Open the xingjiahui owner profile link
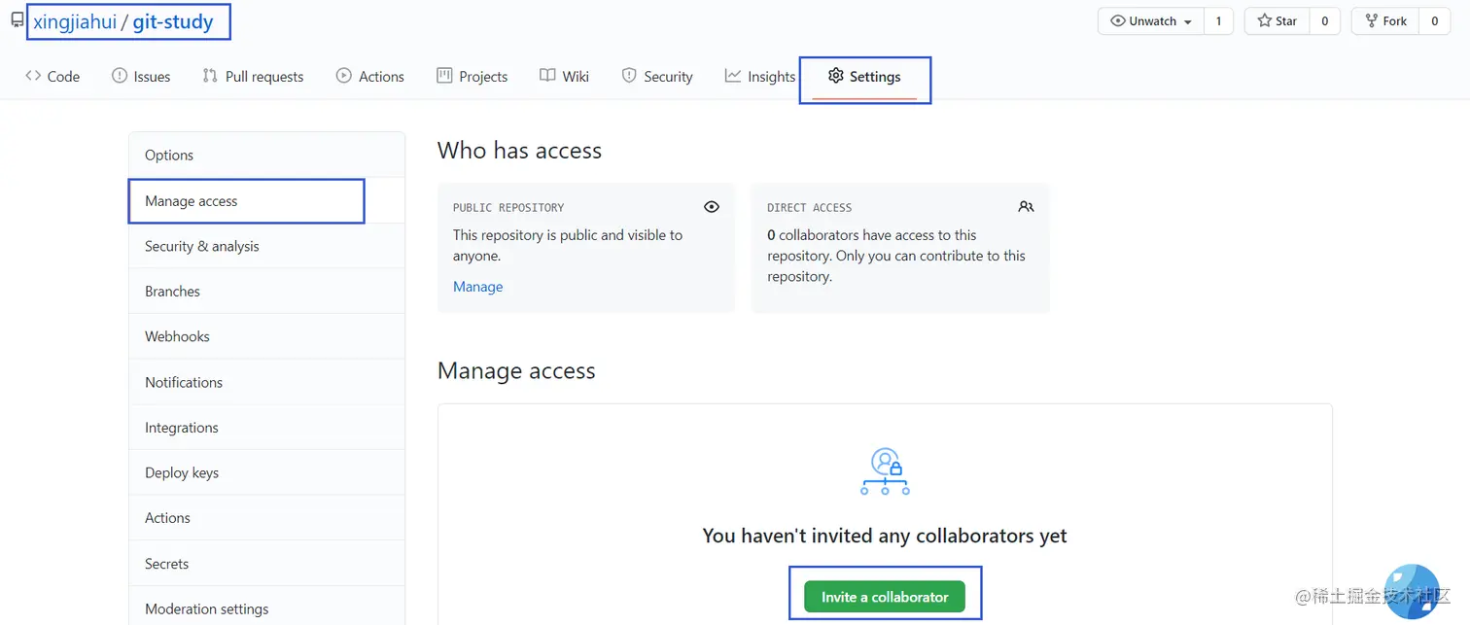 coord(75,21)
